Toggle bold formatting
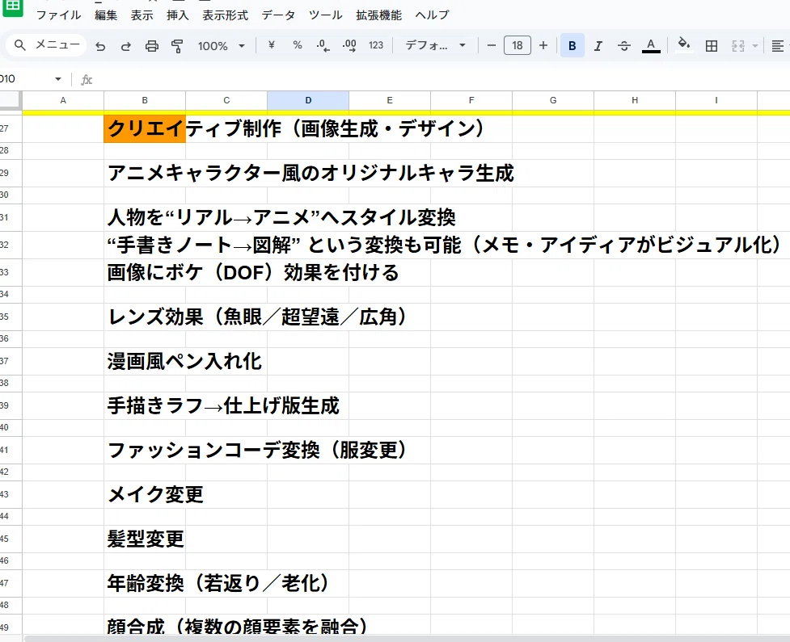Screen dimensions: 790x642 (572, 46)
